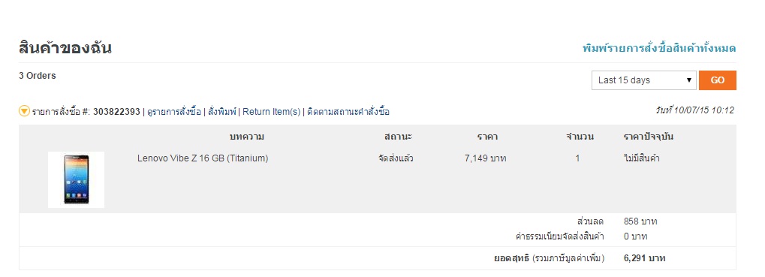765x277 pixels.
Task: Click the 7,149 บาท item price
Action: (x=486, y=158)
